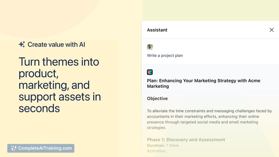Click the 'support assets in' headline line

(60, 97)
